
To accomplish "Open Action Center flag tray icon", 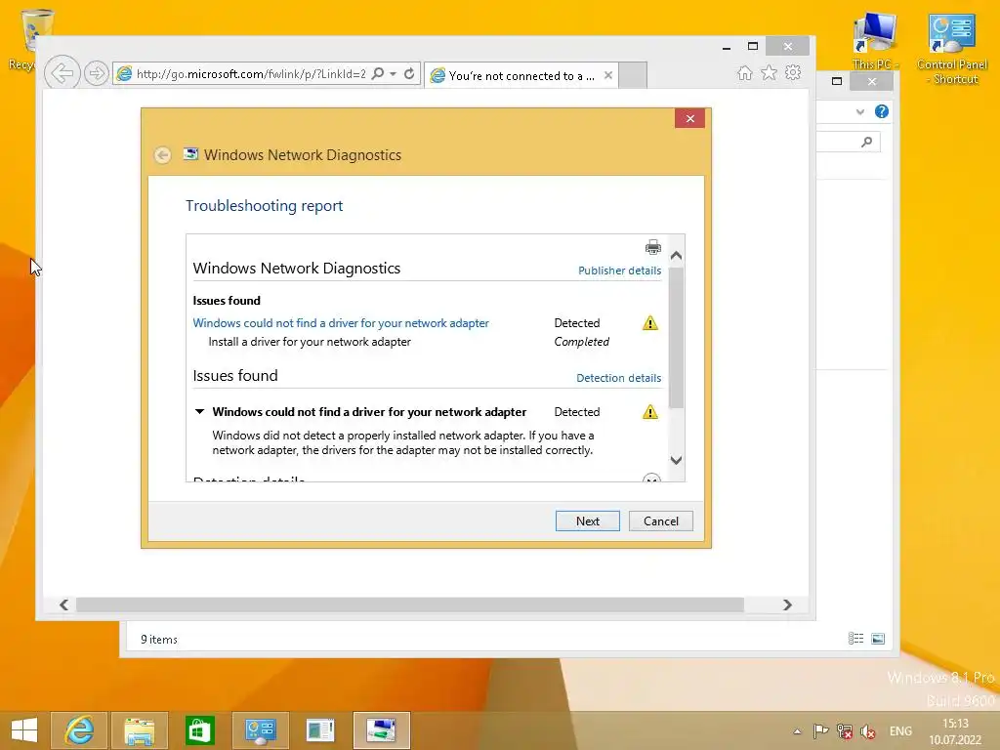I will click(x=820, y=730).
